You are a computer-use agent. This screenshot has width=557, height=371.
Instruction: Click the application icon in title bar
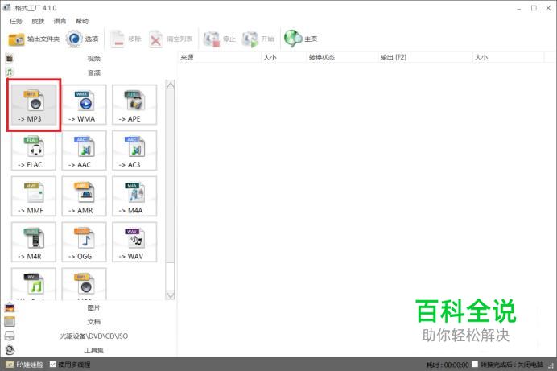(x=6, y=7)
